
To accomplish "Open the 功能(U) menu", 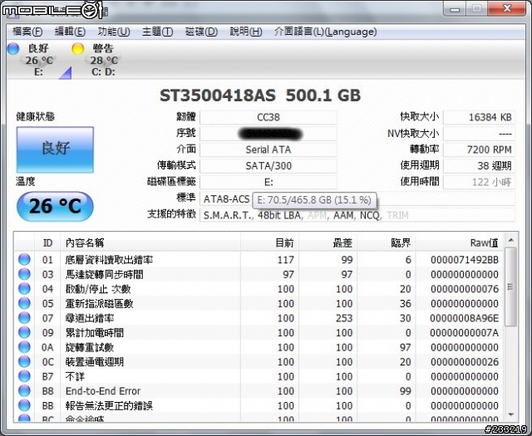I will point(114,32).
